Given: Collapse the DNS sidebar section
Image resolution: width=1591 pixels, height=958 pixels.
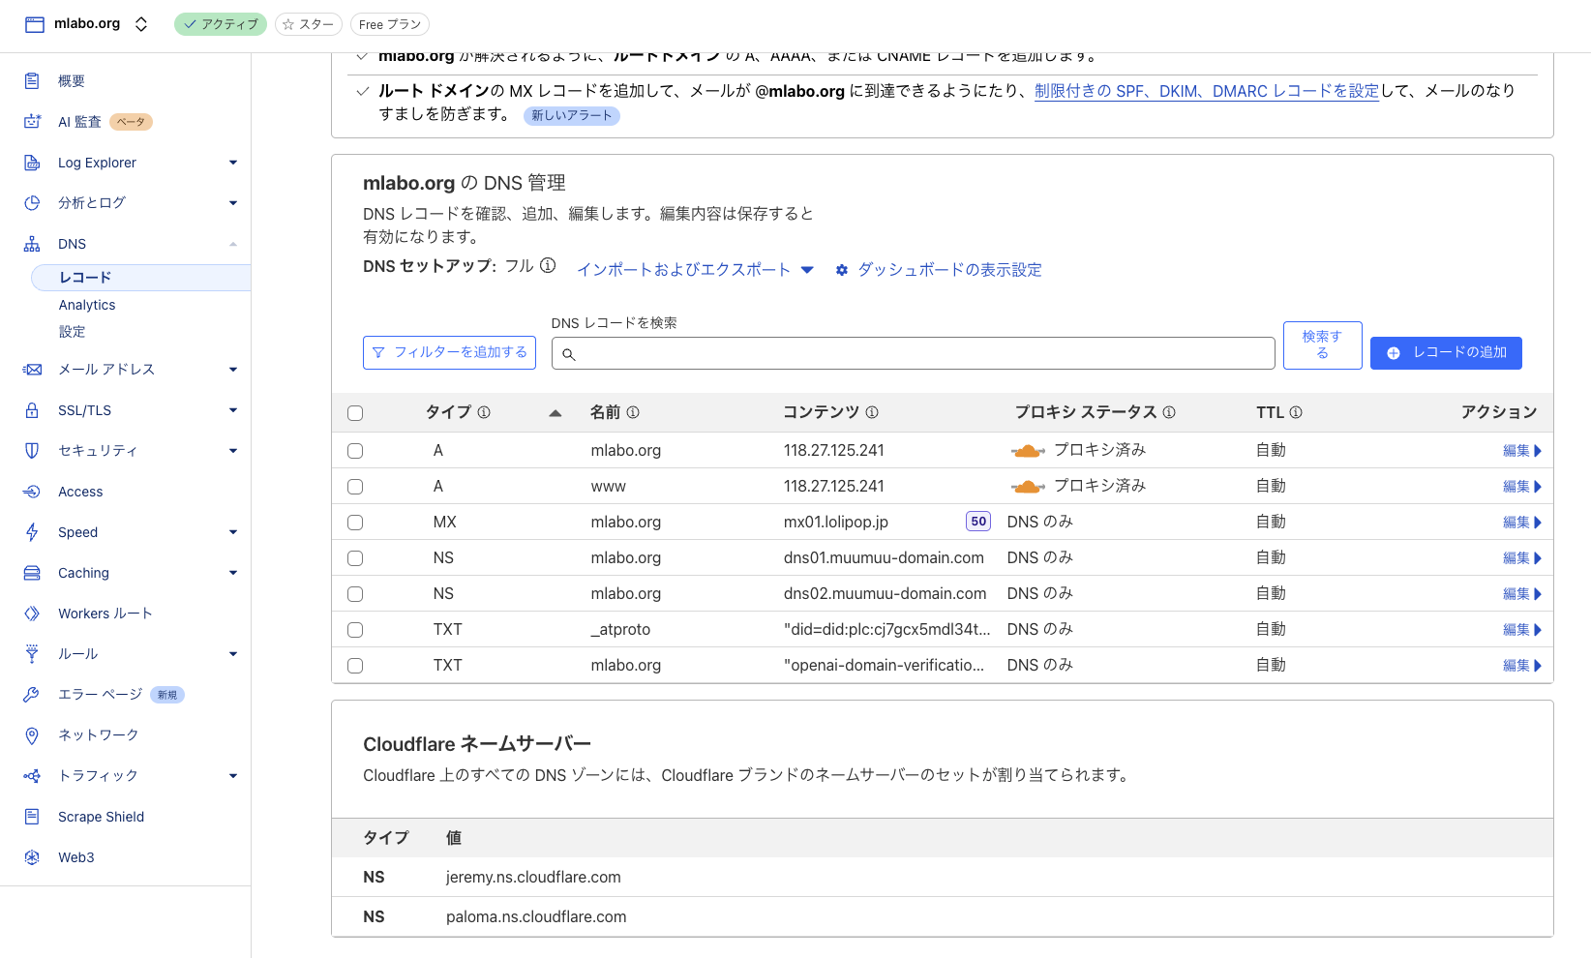Looking at the screenshot, I should (232, 244).
